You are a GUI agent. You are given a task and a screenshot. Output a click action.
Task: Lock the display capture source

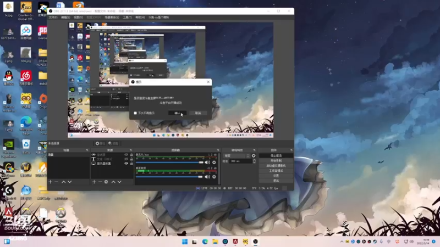pyautogui.click(x=131, y=163)
